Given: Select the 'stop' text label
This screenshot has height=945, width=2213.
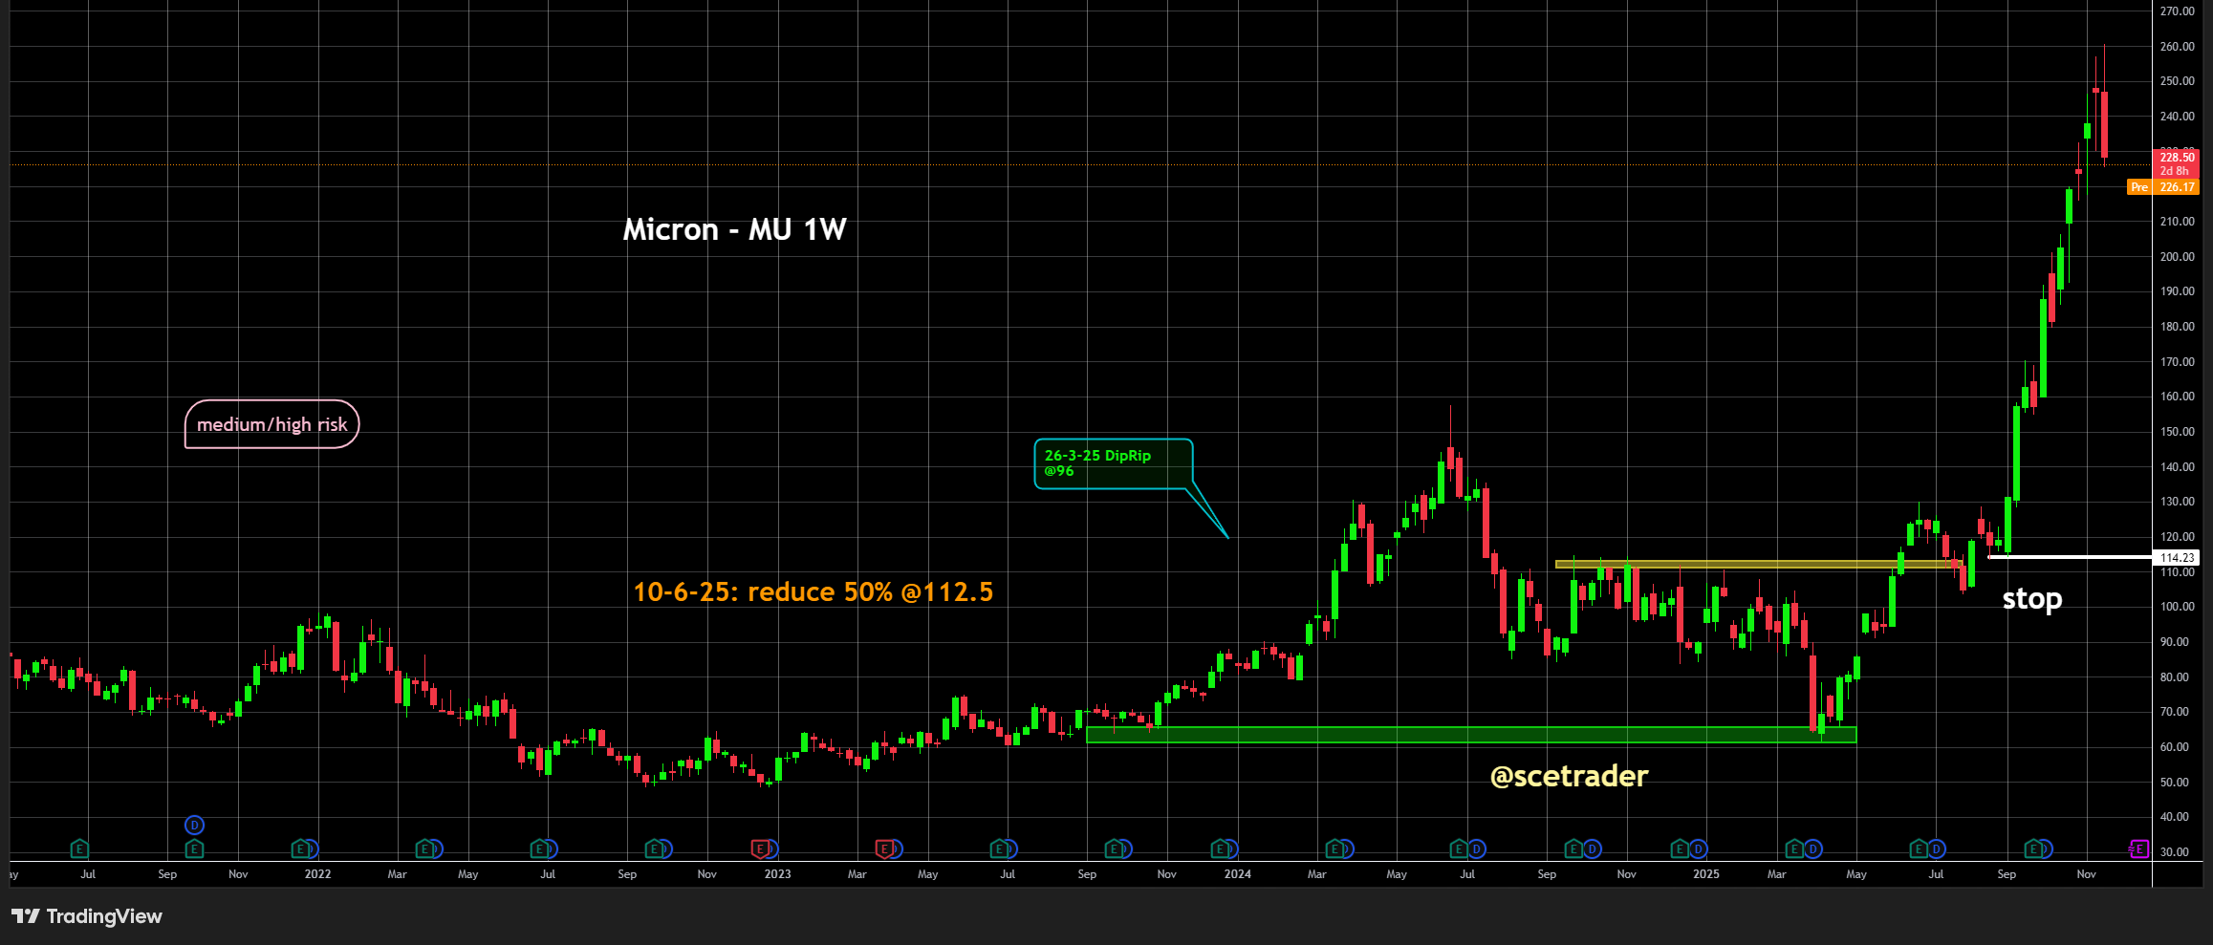Looking at the screenshot, I should 2032,599.
